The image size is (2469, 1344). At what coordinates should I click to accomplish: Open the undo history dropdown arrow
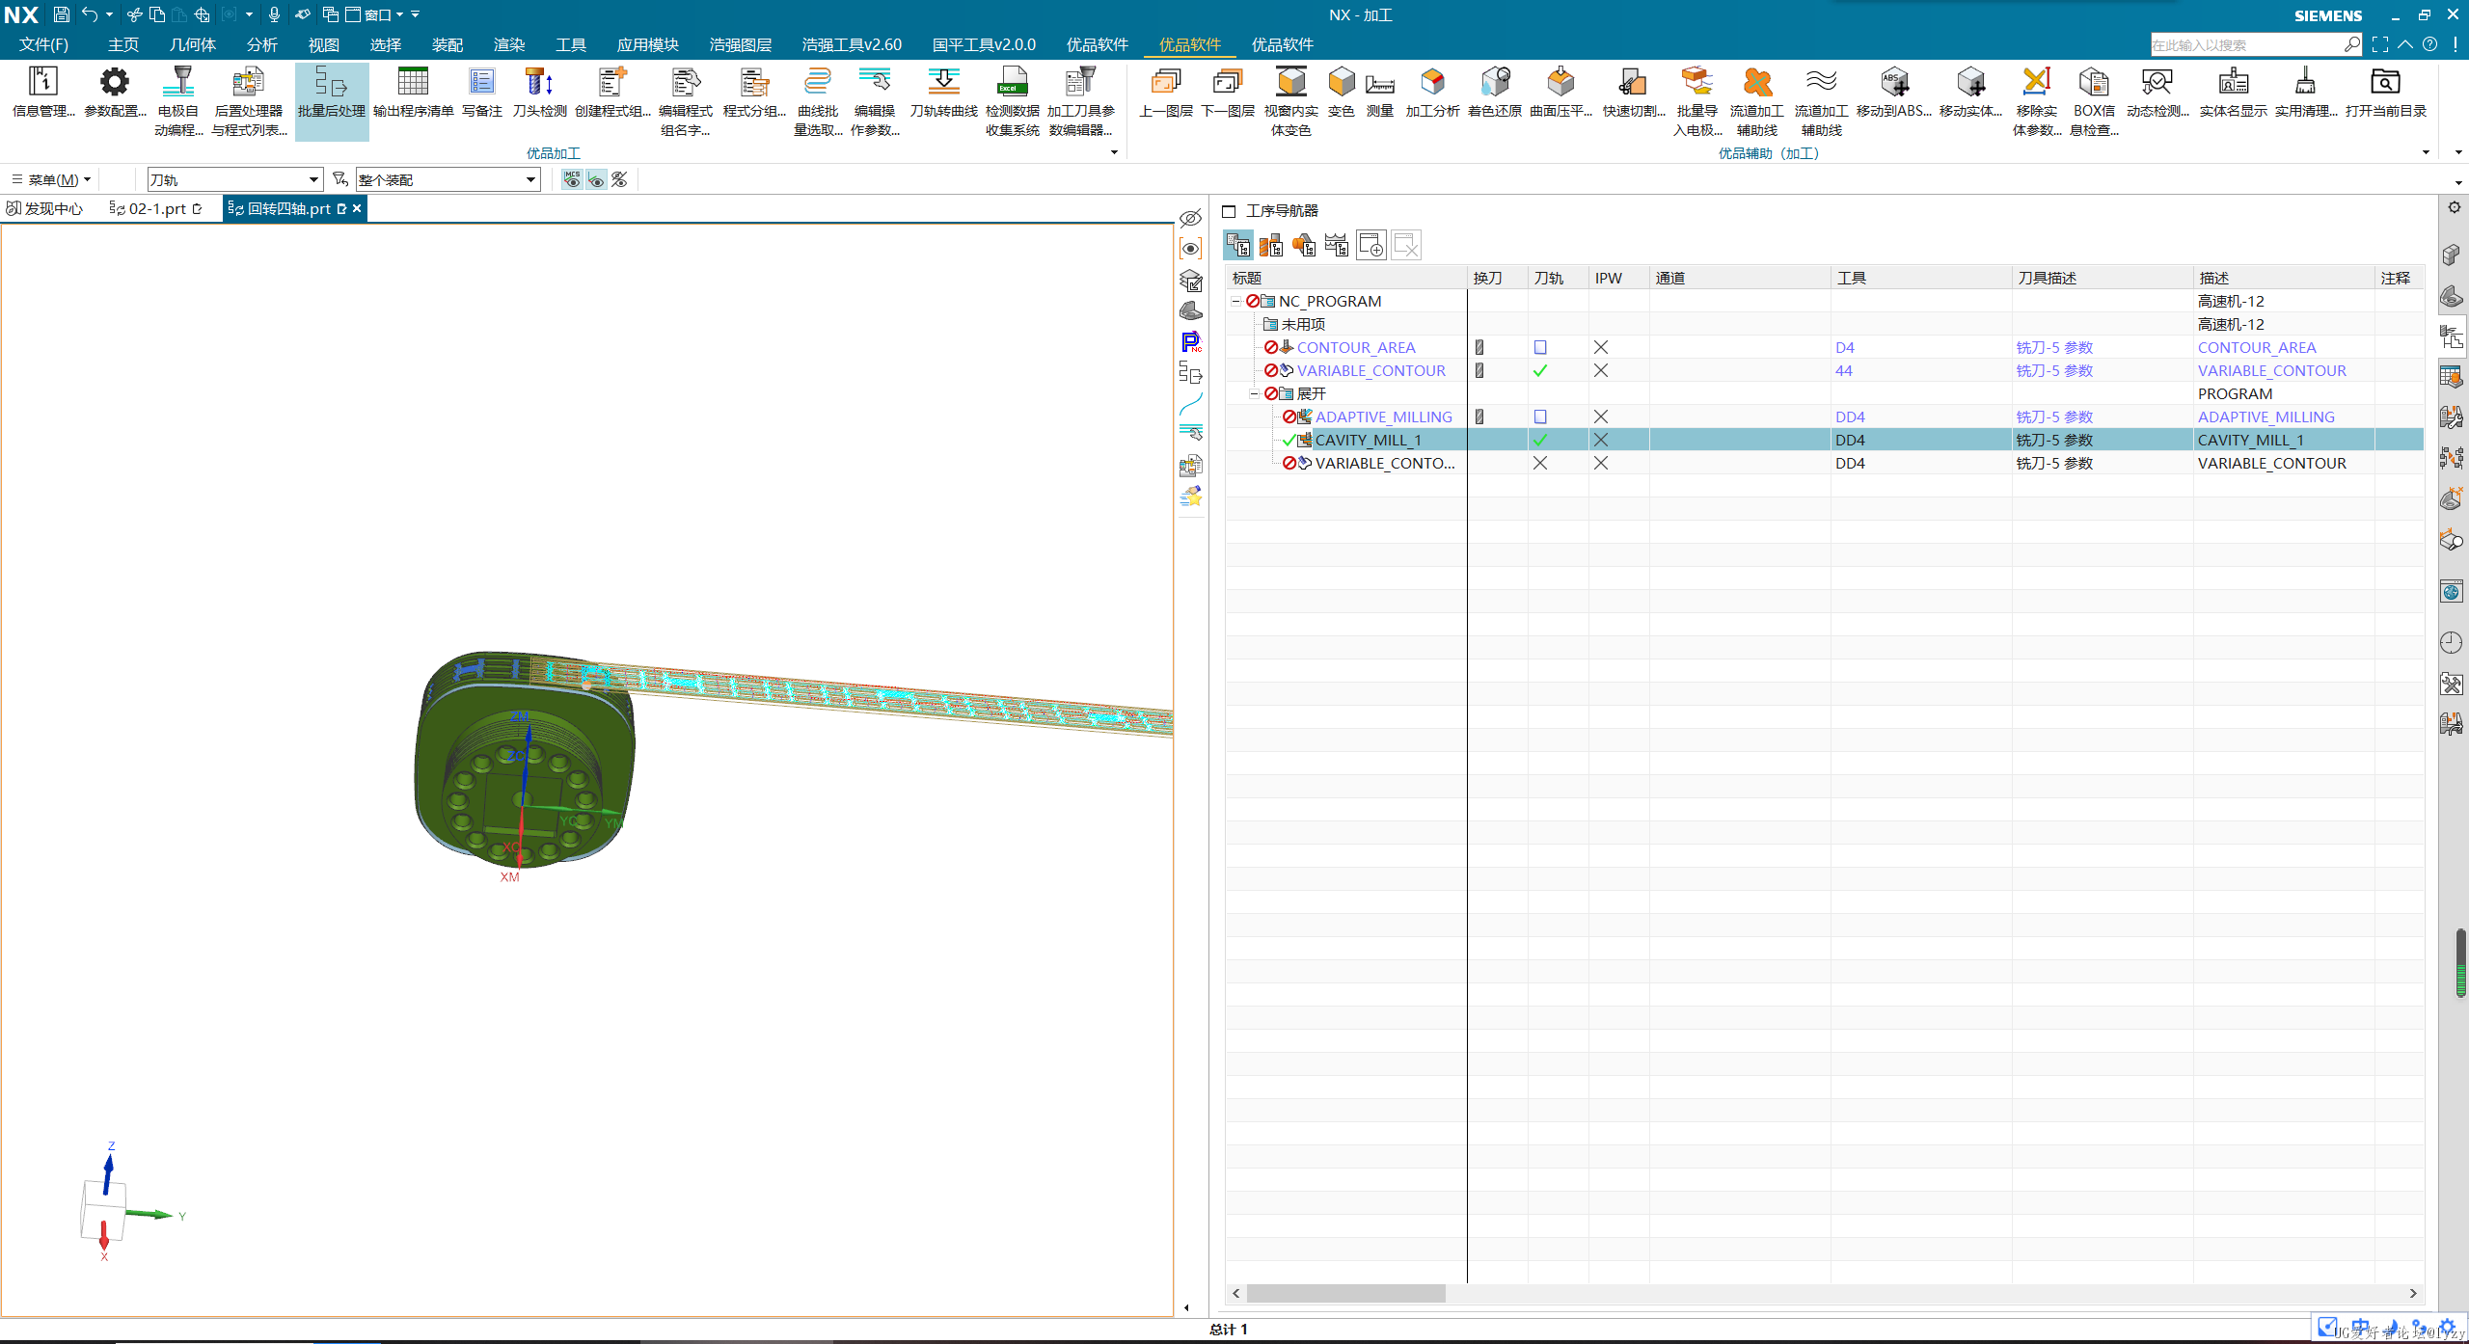[x=109, y=14]
